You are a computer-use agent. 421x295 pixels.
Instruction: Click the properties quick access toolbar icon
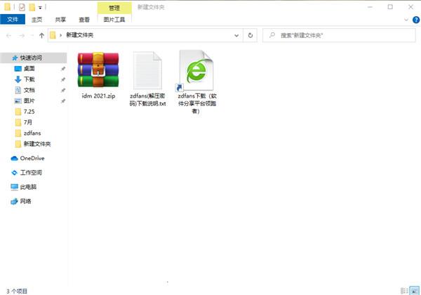point(22,7)
